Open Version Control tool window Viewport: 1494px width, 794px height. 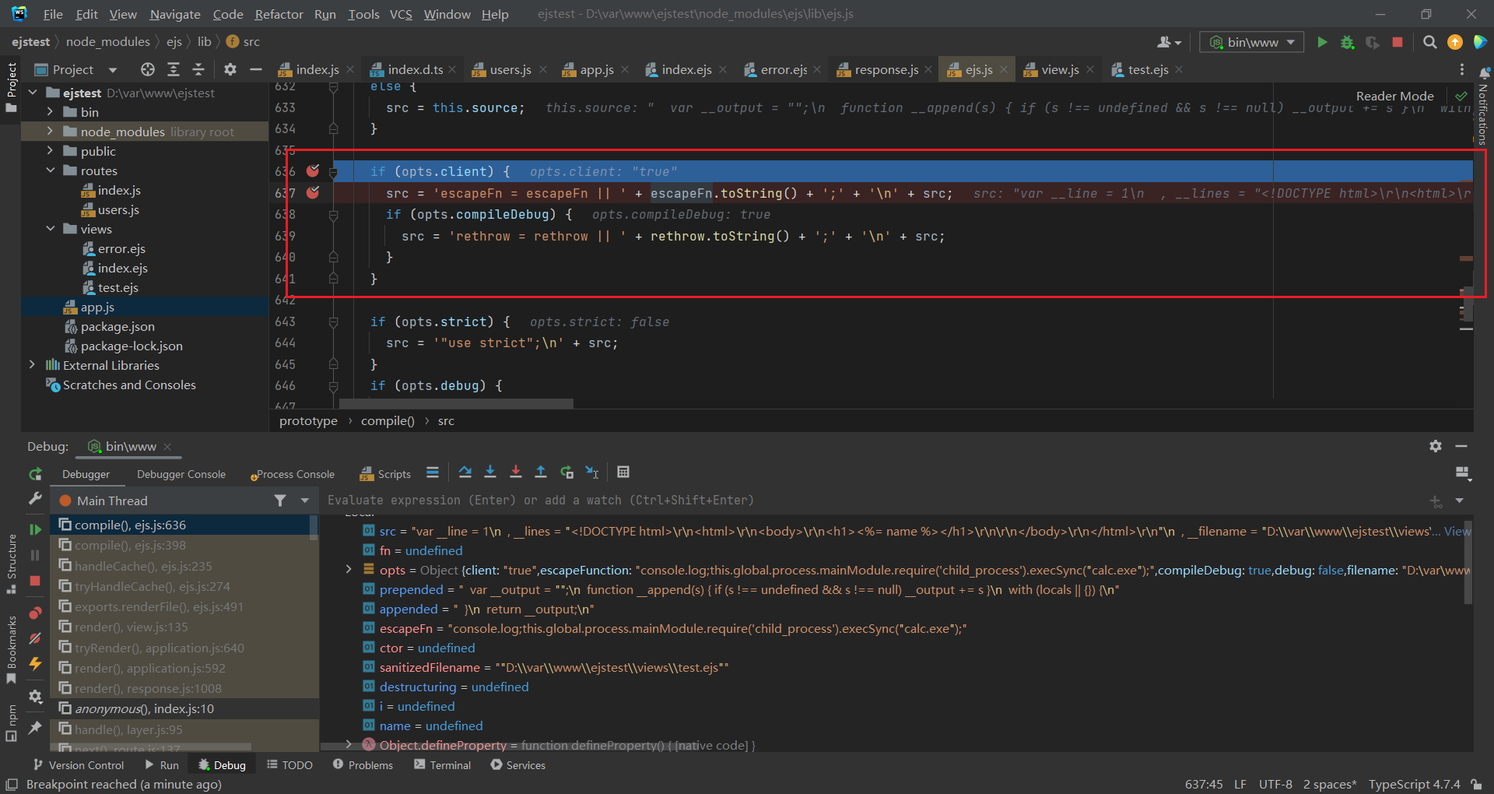[x=79, y=765]
